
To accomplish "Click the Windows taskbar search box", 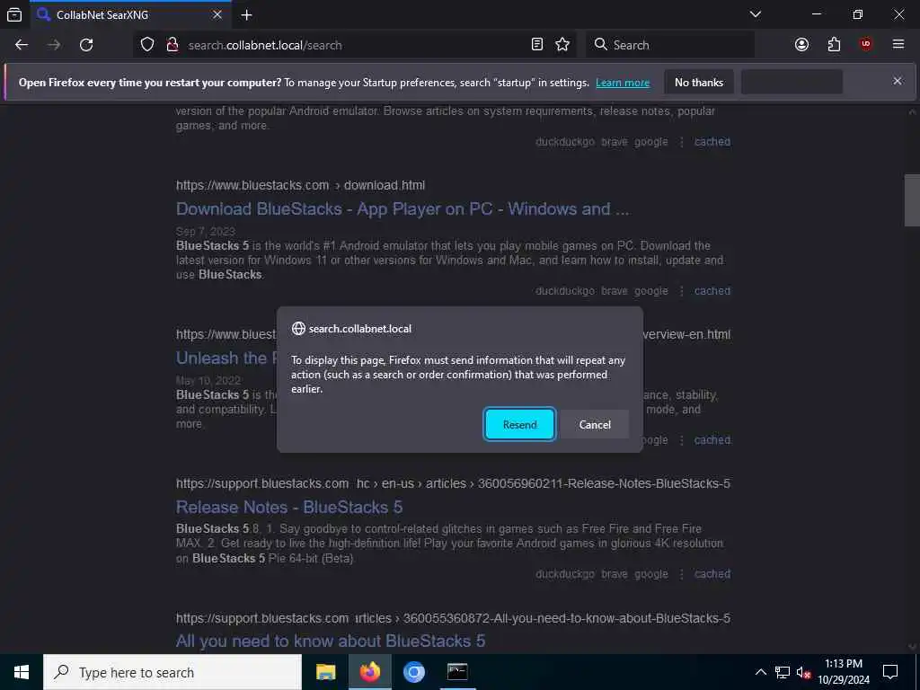I will (172, 672).
